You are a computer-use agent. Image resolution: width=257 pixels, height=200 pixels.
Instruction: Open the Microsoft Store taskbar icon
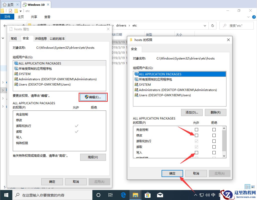coord(147,195)
